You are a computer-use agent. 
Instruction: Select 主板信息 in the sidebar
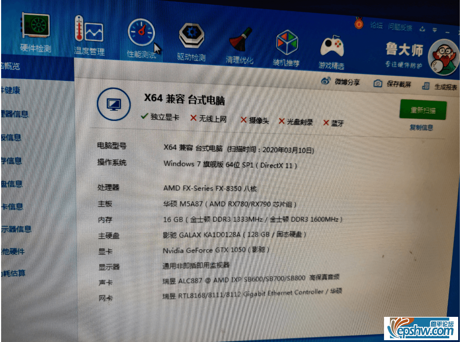(11, 137)
